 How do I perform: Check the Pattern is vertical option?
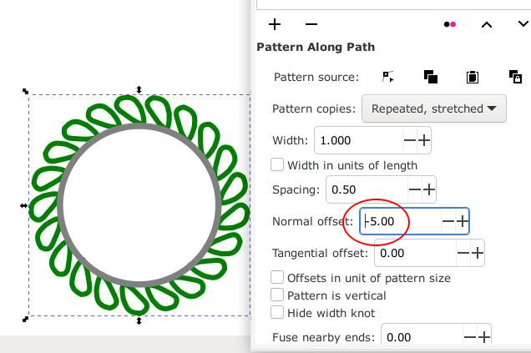[x=277, y=295]
